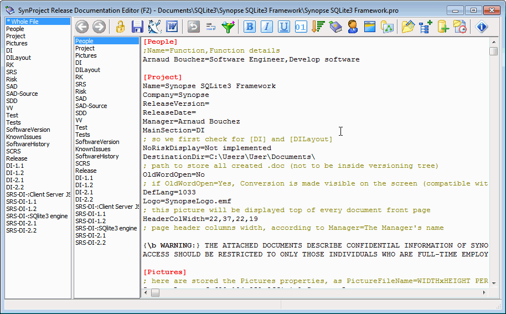Select 'DILayout' in the left list

[x=38, y=58]
